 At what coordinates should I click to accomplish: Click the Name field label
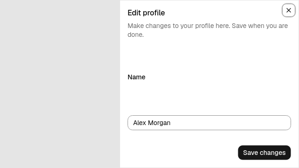point(136,77)
